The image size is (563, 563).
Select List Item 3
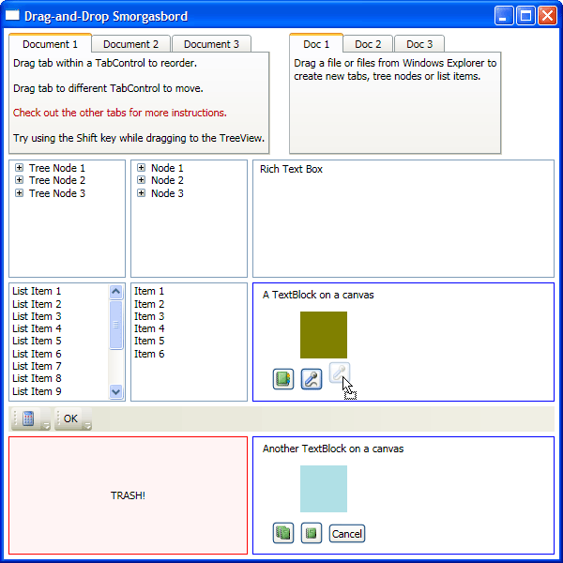click(37, 316)
